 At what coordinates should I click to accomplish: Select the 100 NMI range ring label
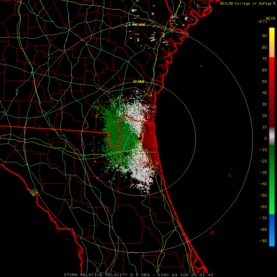[138, 25]
